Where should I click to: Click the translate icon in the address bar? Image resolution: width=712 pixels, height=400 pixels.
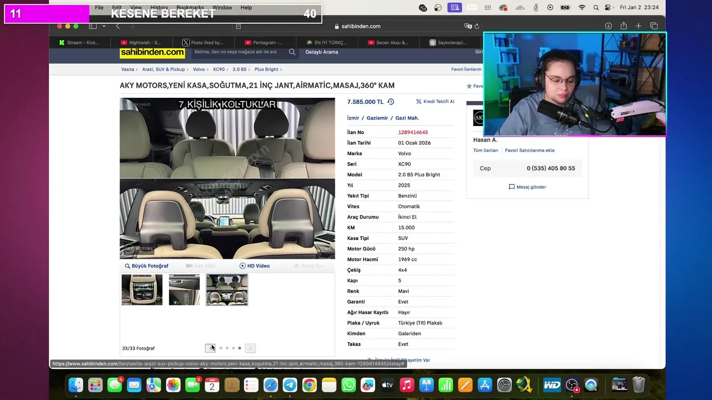point(468,26)
